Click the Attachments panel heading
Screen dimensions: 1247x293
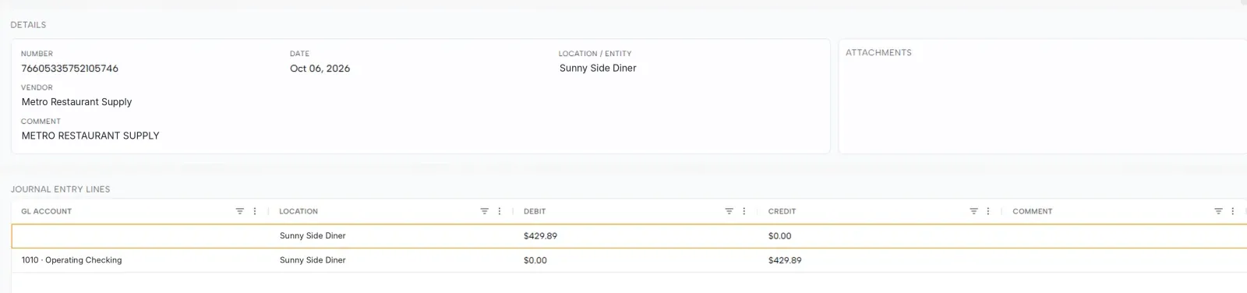pos(878,53)
